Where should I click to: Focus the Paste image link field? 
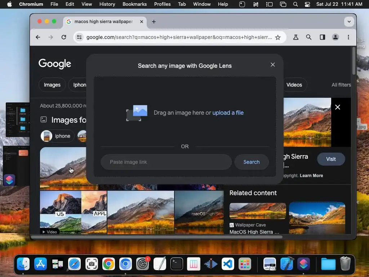pyautogui.click(x=166, y=162)
